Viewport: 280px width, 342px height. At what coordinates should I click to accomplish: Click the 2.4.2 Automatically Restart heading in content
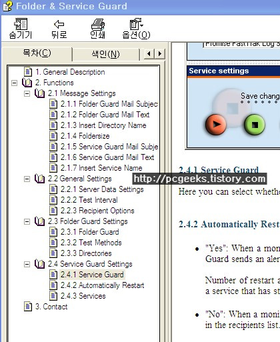[x=229, y=224]
